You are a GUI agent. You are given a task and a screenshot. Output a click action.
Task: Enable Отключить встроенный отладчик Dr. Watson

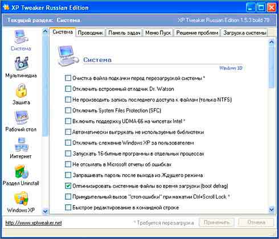pyautogui.click(x=68, y=89)
